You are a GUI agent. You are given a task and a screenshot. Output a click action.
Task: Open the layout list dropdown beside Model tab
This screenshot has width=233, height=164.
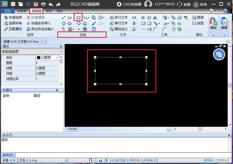(x=169, y=130)
